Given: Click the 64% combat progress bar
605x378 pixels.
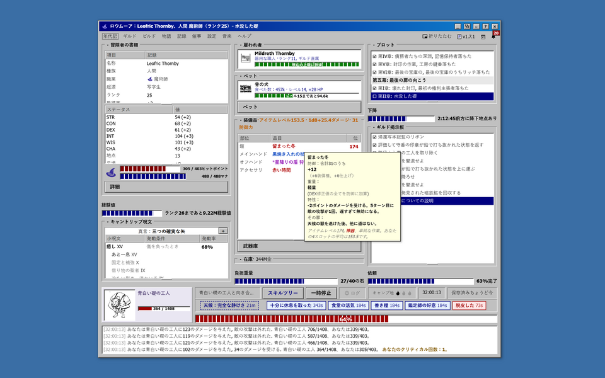Looking at the screenshot, I should click(x=346, y=319).
